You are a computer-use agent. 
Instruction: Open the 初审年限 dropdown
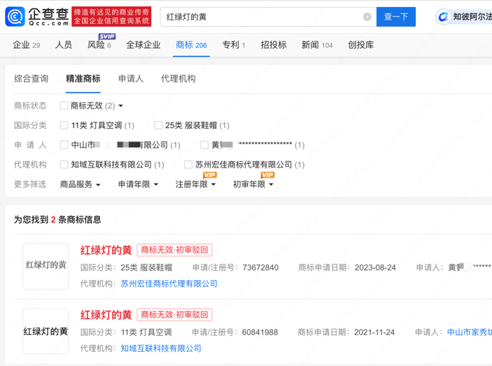pos(253,184)
